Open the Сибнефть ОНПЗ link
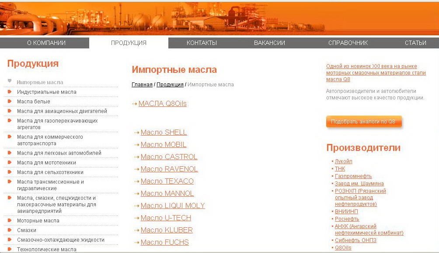 tap(355, 240)
